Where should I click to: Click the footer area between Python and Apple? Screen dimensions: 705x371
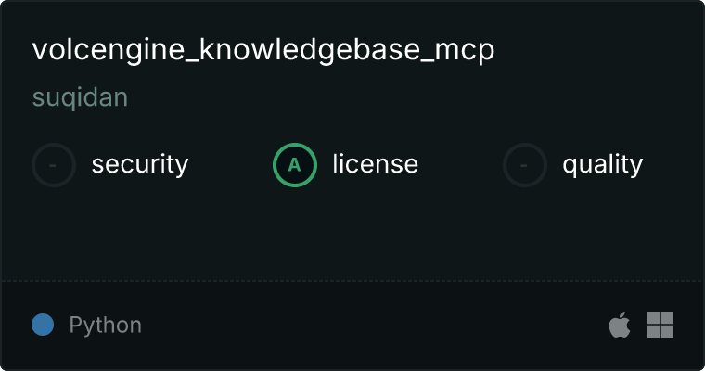[376, 325]
